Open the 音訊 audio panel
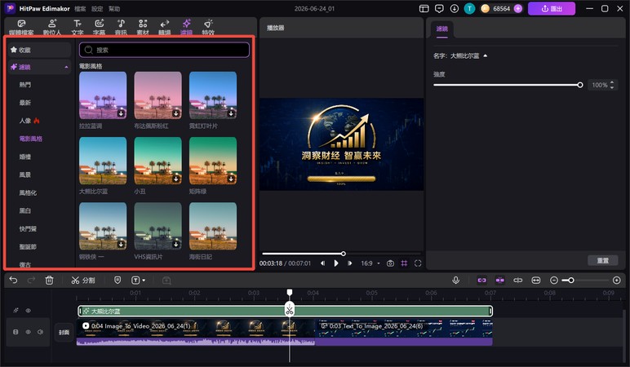This screenshot has height=367, width=630. click(121, 27)
